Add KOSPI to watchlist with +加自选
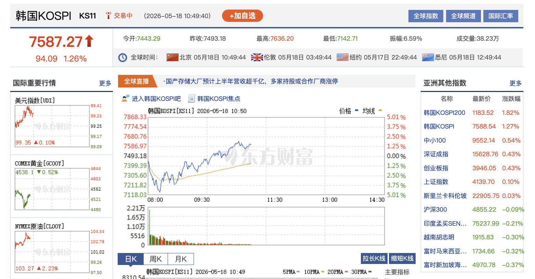 243,16
